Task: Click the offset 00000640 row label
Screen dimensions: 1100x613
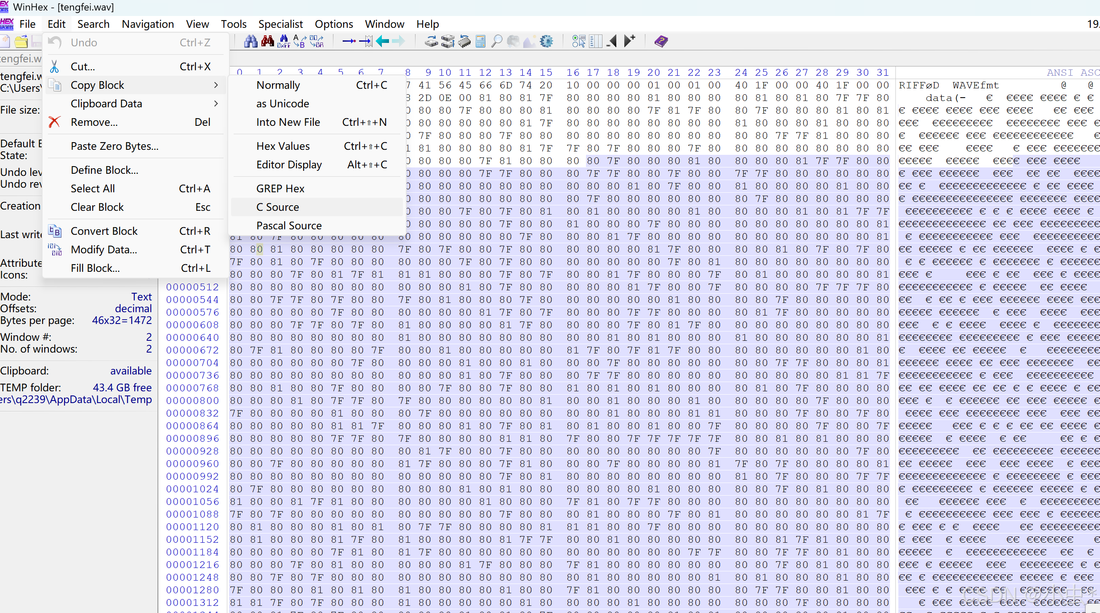Action: pyautogui.click(x=192, y=337)
